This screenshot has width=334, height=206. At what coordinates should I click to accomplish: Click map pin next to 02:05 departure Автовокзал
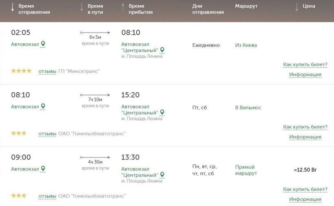pos(43,44)
